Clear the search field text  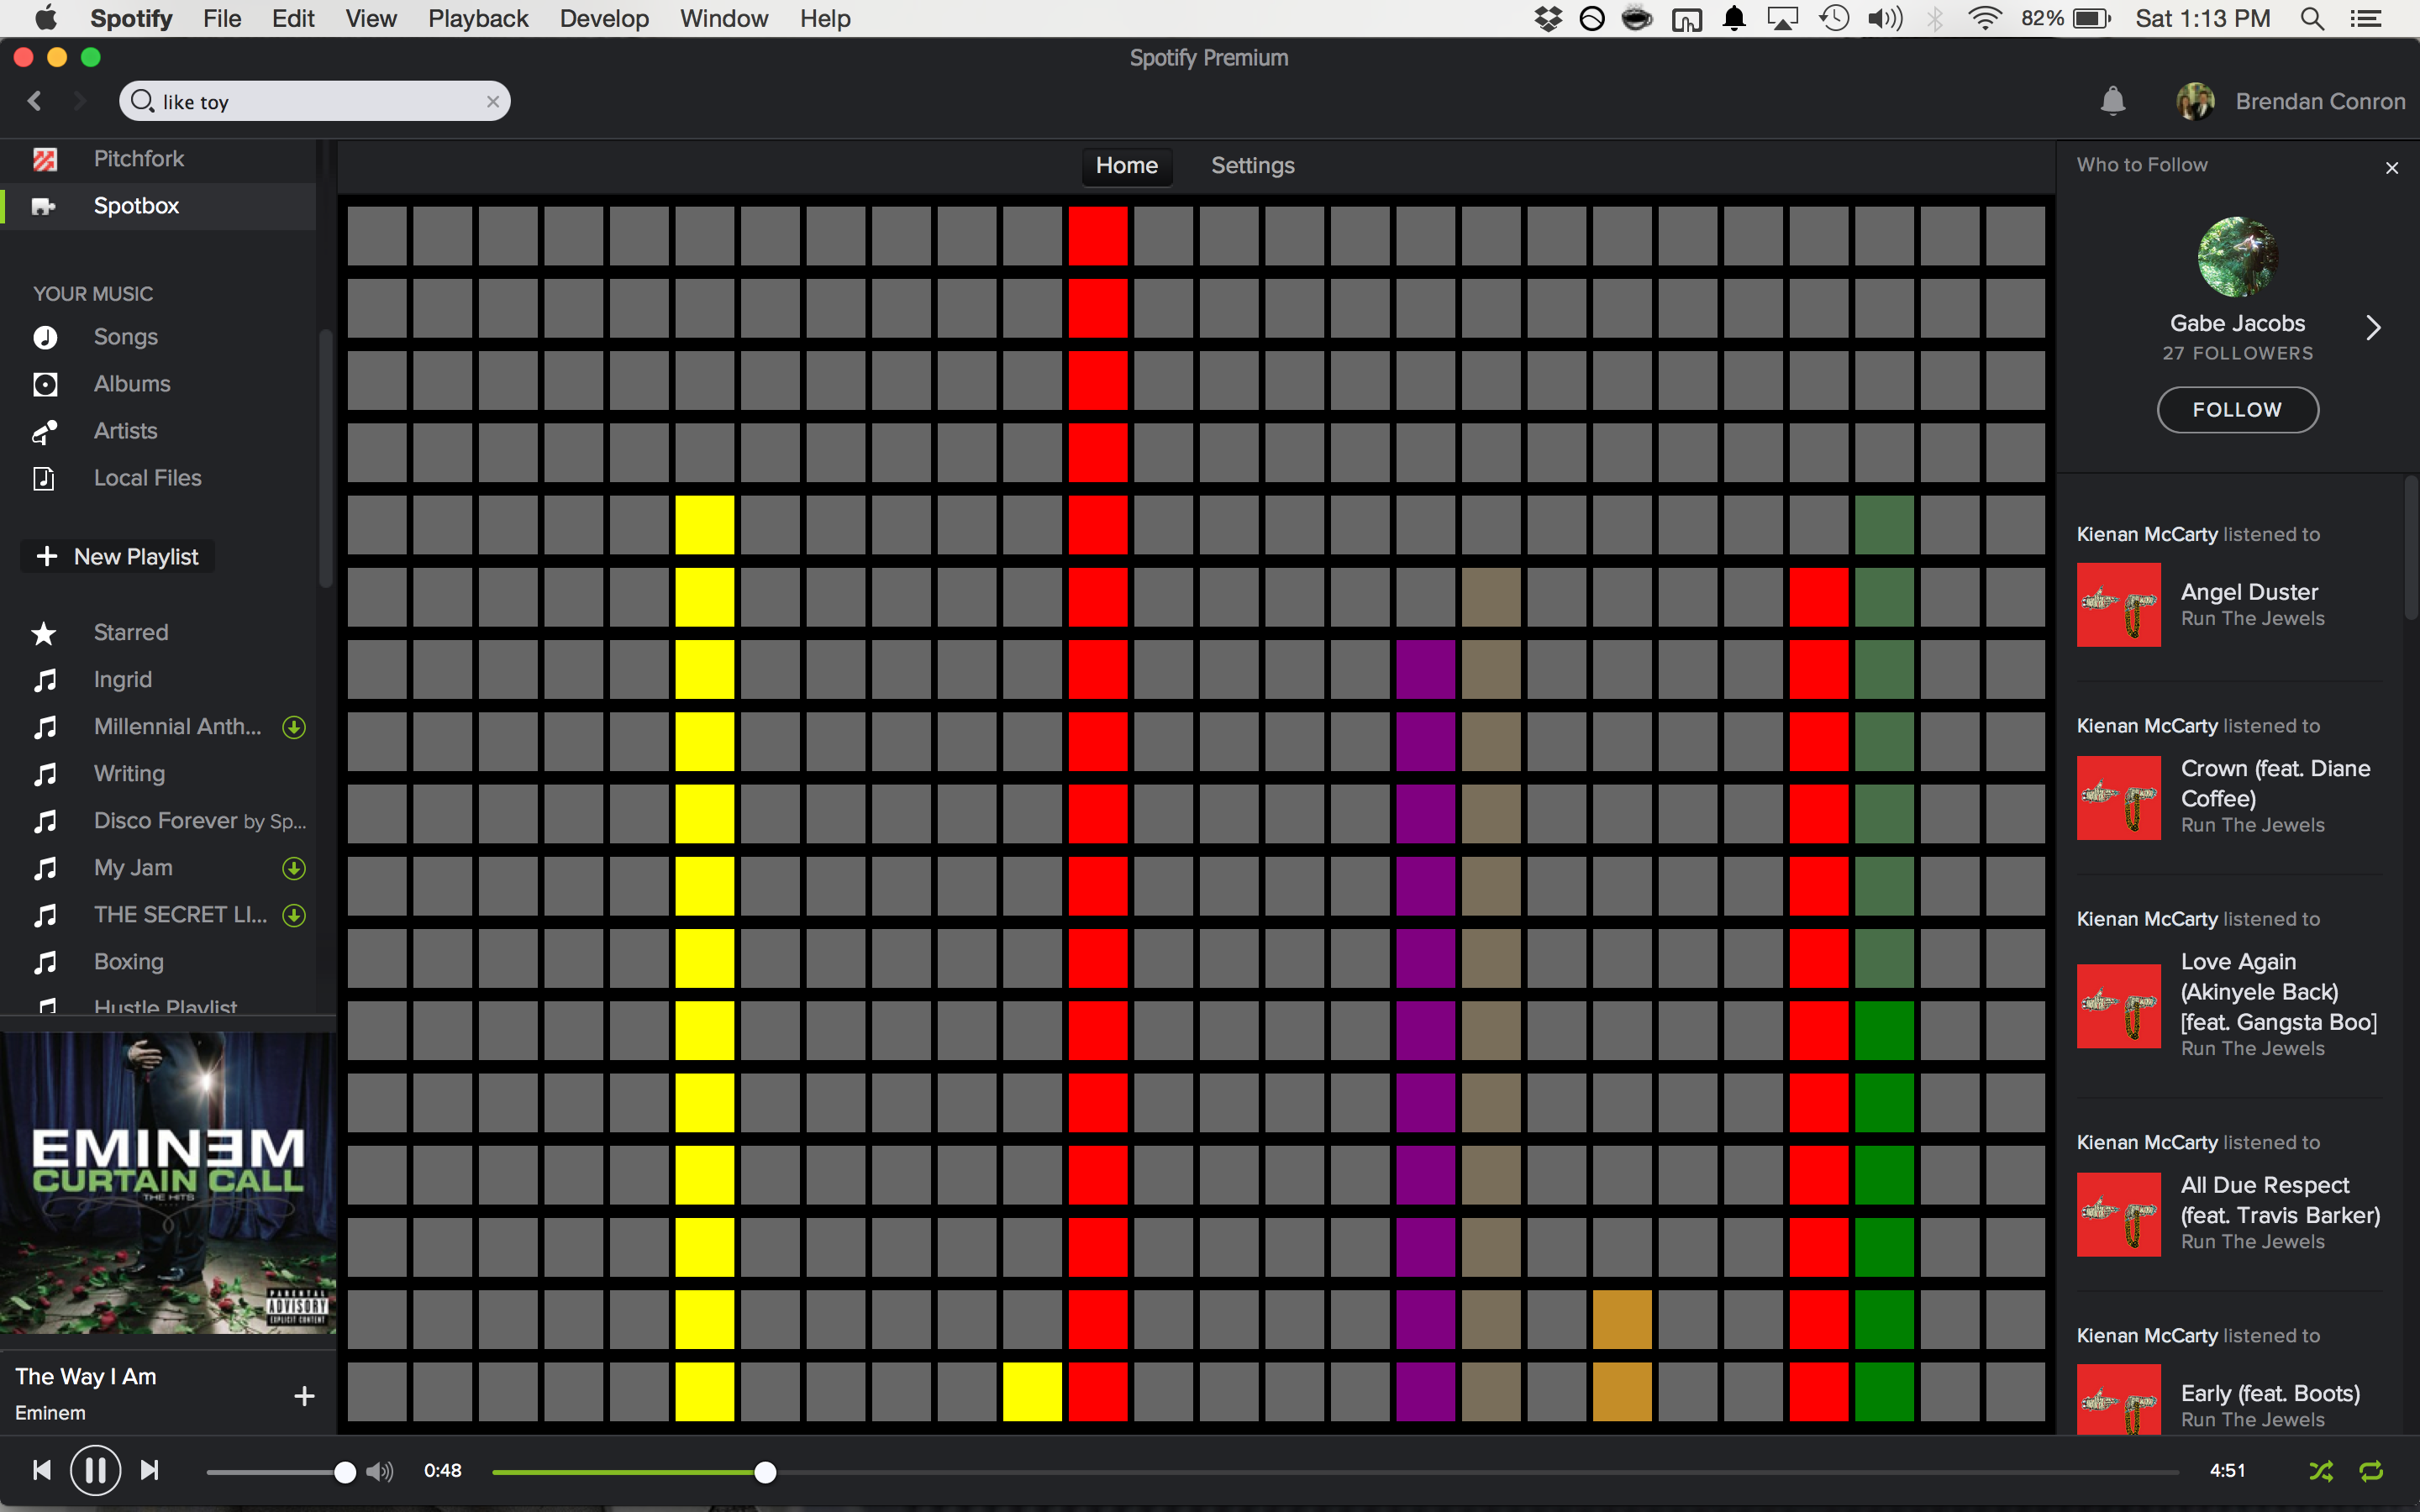point(492,102)
